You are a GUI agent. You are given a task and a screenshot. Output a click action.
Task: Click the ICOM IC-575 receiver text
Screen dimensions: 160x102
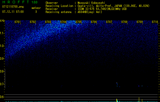click(102, 9)
